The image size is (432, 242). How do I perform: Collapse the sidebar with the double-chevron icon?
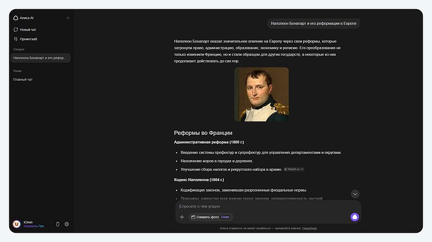(68, 18)
